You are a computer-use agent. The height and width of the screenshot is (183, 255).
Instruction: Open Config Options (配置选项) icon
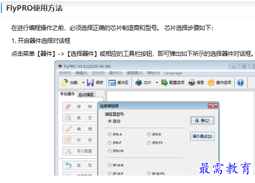pos(164,83)
